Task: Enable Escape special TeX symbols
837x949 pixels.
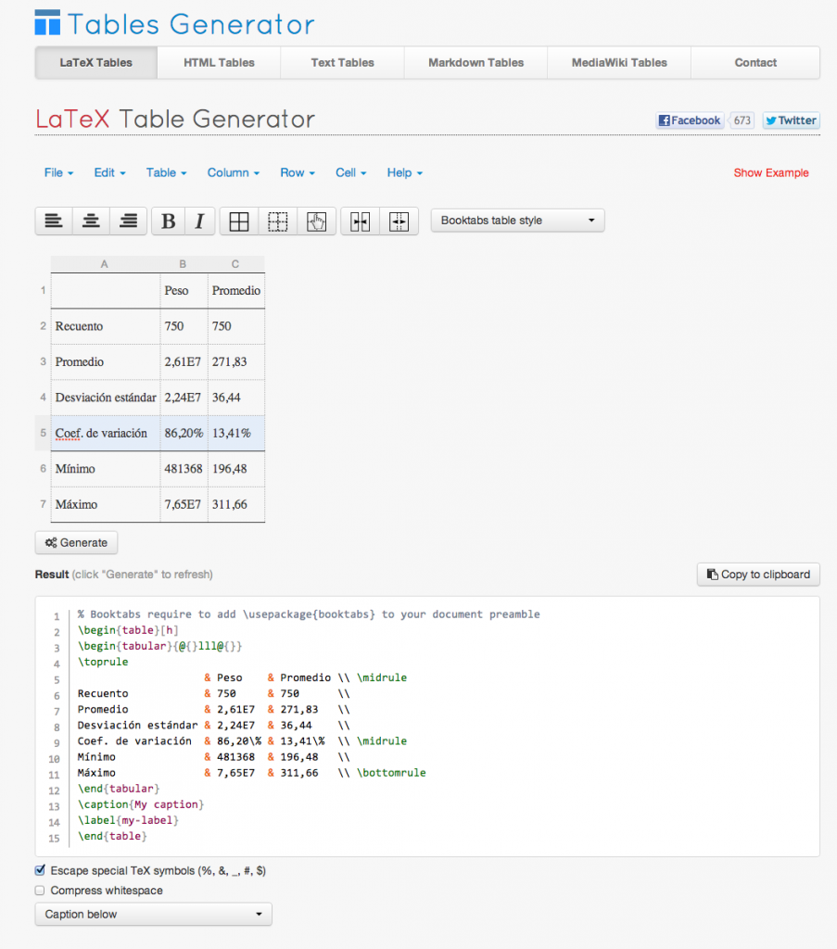Action: click(39, 869)
